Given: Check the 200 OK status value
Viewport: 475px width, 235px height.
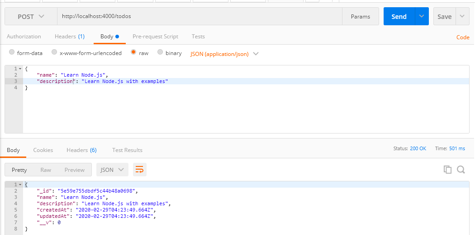Looking at the screenshot, I should point(418,148).
